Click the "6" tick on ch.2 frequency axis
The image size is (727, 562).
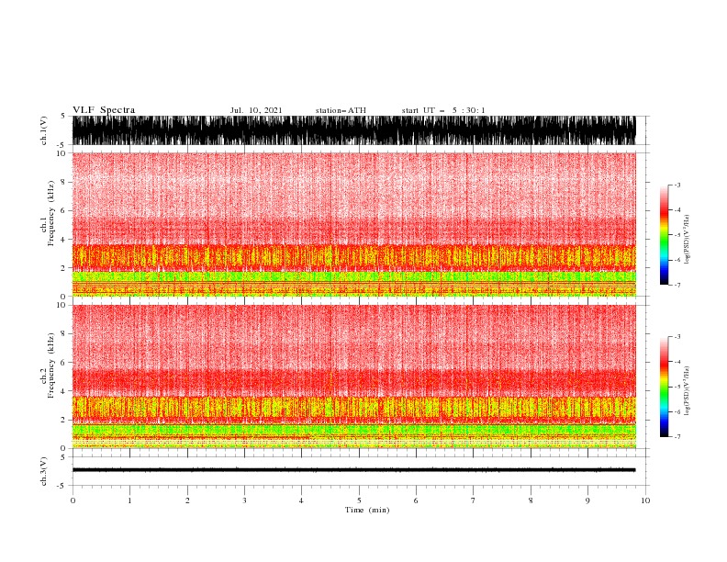click(63, 363)
